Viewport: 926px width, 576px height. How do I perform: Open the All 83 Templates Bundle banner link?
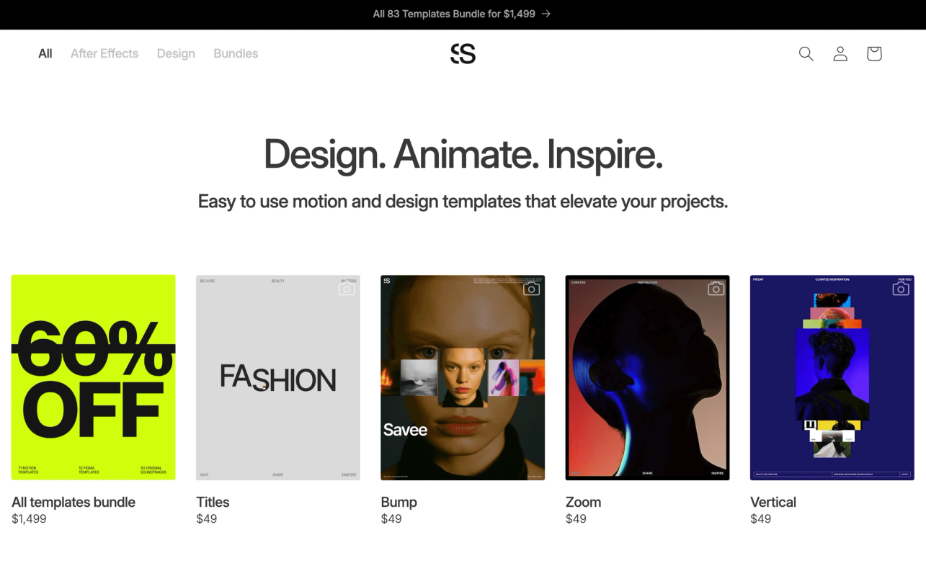pos(462,14)
